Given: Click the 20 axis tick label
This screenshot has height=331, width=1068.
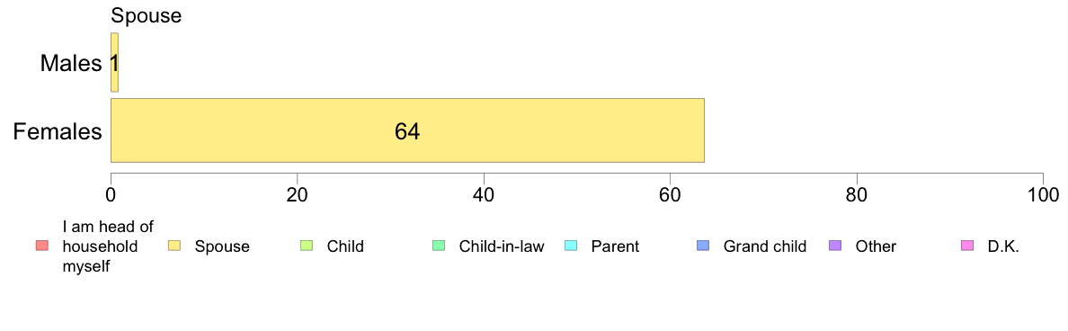Looking at the screenshot, I should pyautogui.click(x=297, y=193).
